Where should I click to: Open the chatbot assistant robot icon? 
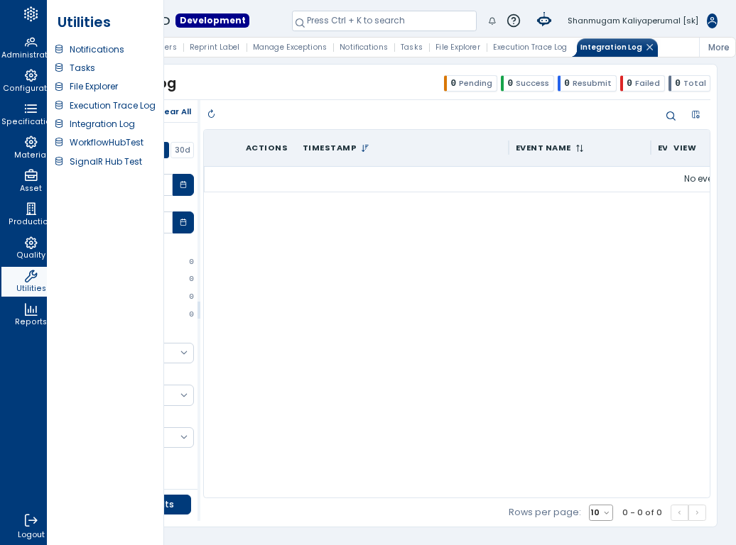click(x=544, y=20)
